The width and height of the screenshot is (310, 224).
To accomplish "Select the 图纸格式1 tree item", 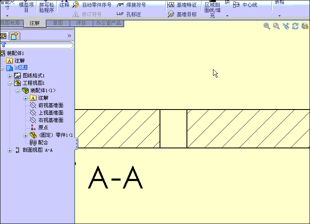I will click(34, 76).
